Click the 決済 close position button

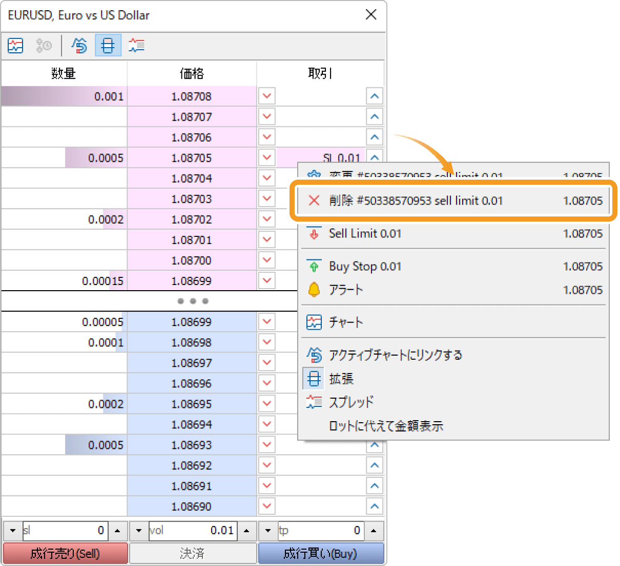(x=193, y=553)
